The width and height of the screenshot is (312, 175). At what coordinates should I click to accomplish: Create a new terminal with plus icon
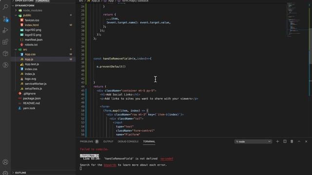coord(277,141)
